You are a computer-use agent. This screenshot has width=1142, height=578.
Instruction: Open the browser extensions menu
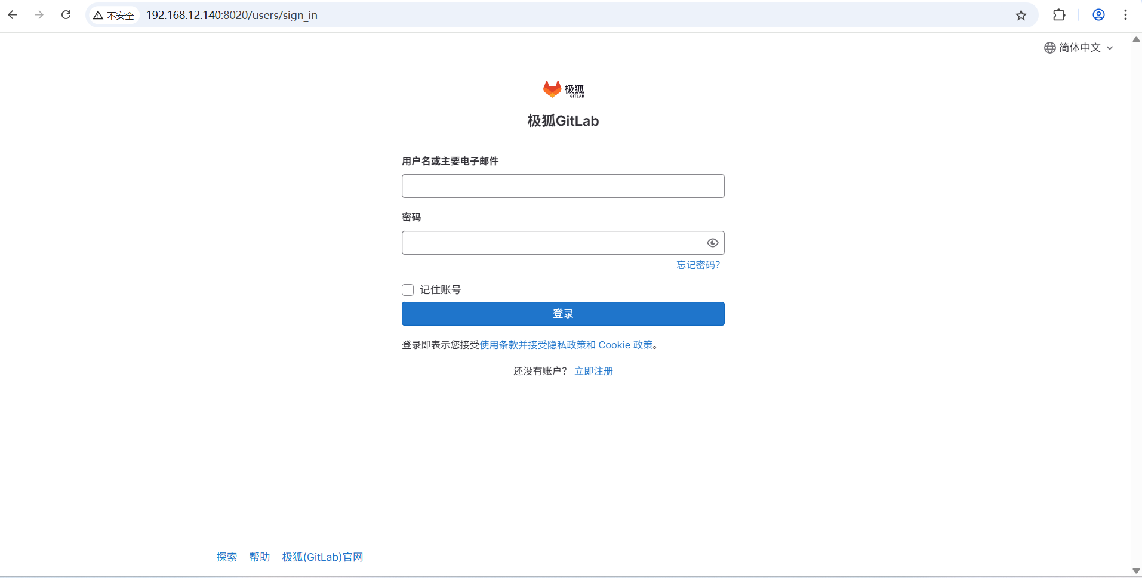[1059, 15]
